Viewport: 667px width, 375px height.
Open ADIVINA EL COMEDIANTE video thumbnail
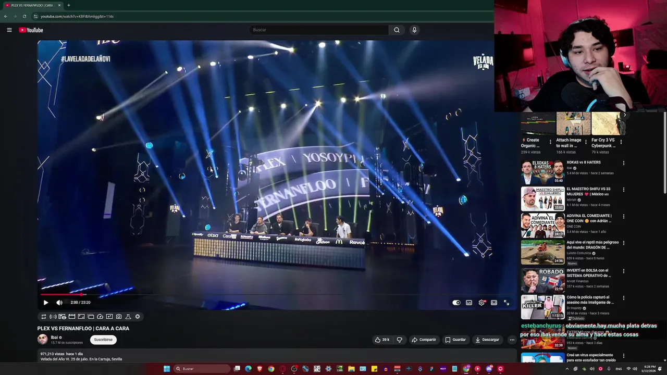point(542,225)
